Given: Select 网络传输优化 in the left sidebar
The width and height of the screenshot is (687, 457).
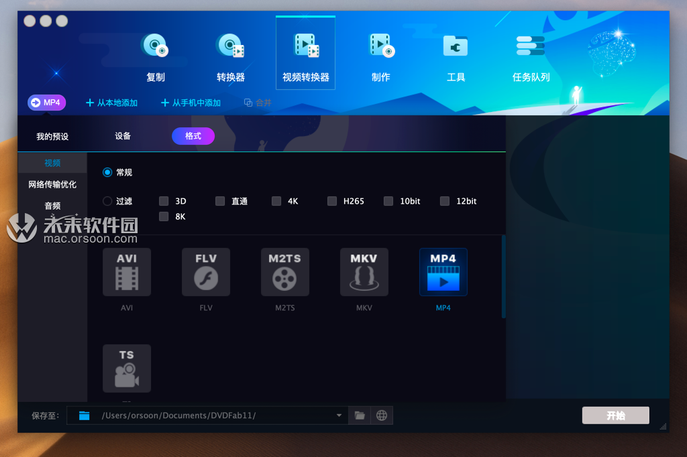Looking at the screenshot, I should (52, 184).
